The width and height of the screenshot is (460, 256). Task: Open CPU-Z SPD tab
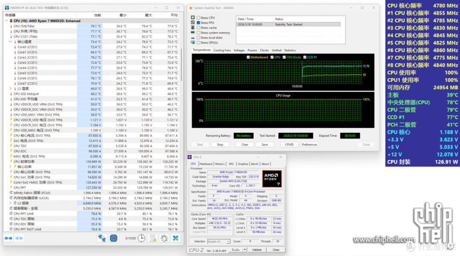(231, 164)
